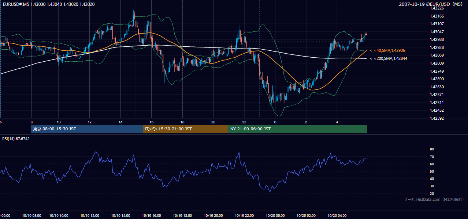Click price axis value 1.43107

point(437,24)
